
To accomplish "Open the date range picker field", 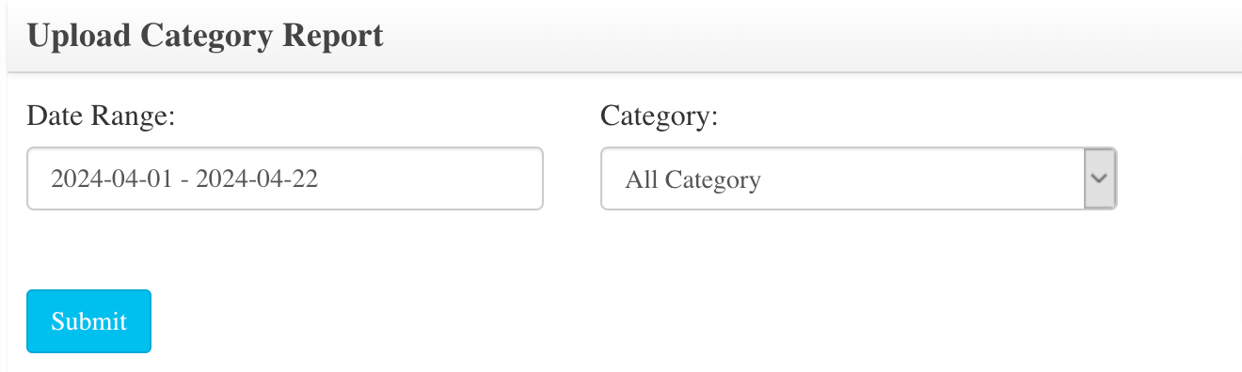I will pyautogui.click(x=285, y=178).
